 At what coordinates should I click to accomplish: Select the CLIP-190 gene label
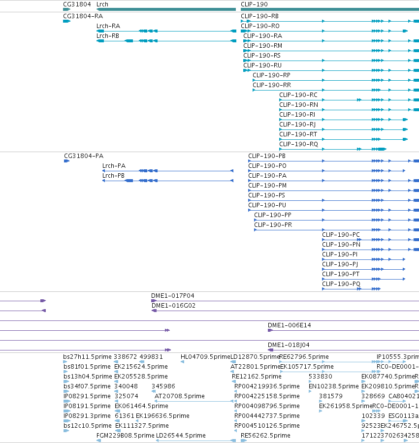pyautogui.click(x=254, y=4)
